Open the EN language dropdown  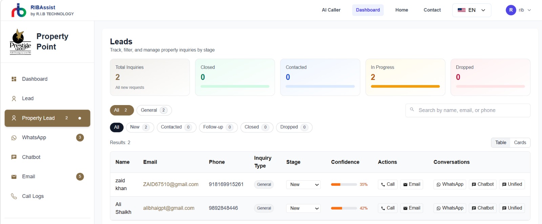[x=472, y=10]
